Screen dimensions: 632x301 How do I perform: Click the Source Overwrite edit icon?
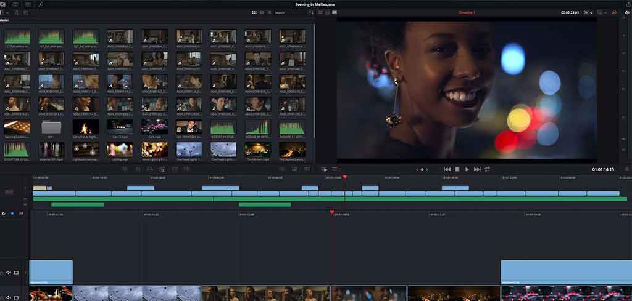point(186,169)
